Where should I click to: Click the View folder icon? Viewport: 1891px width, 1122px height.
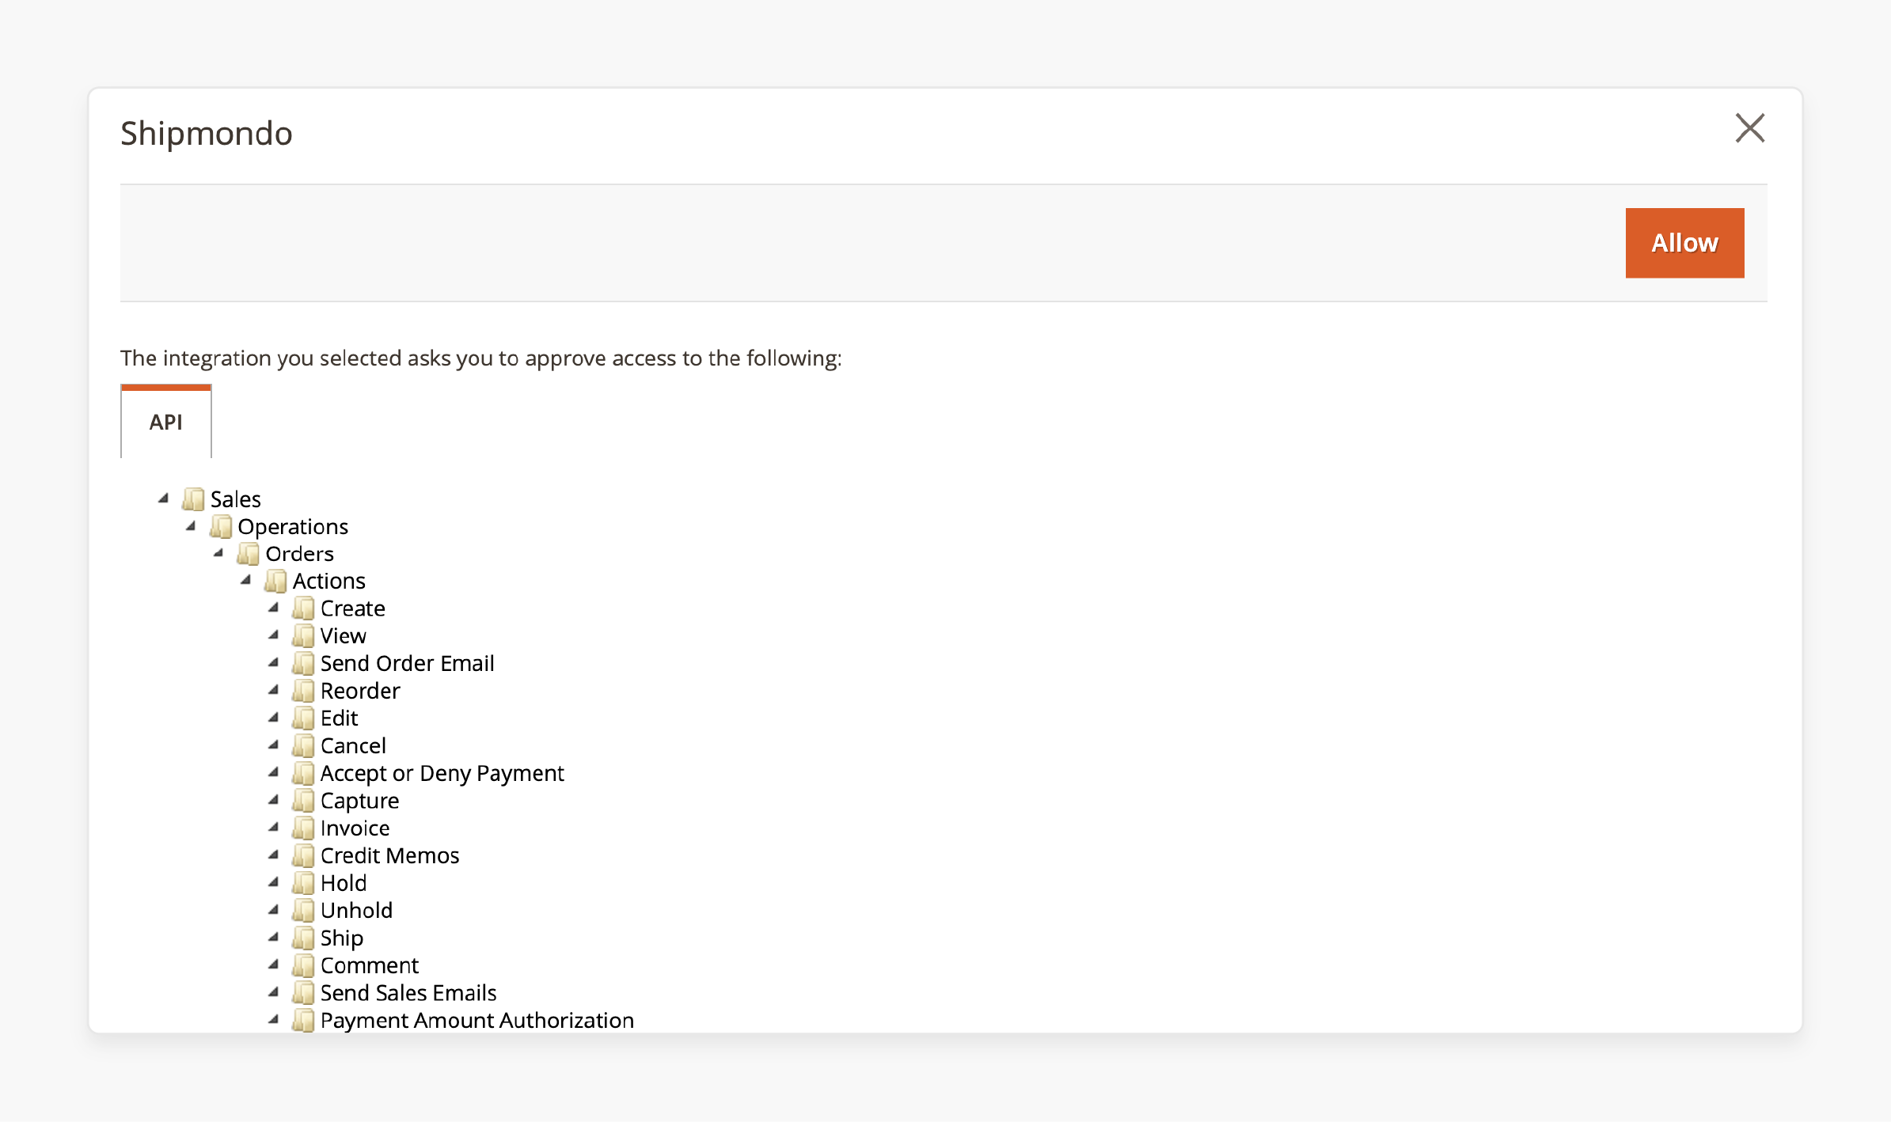(303, 636)
